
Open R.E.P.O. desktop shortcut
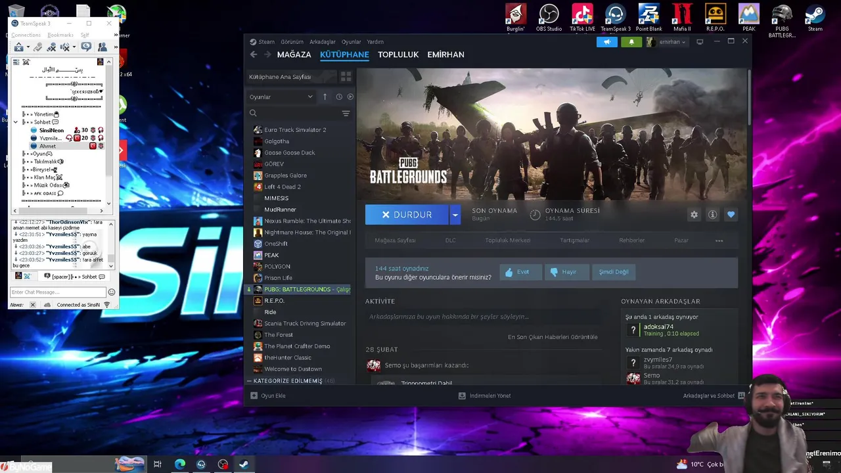715,18
